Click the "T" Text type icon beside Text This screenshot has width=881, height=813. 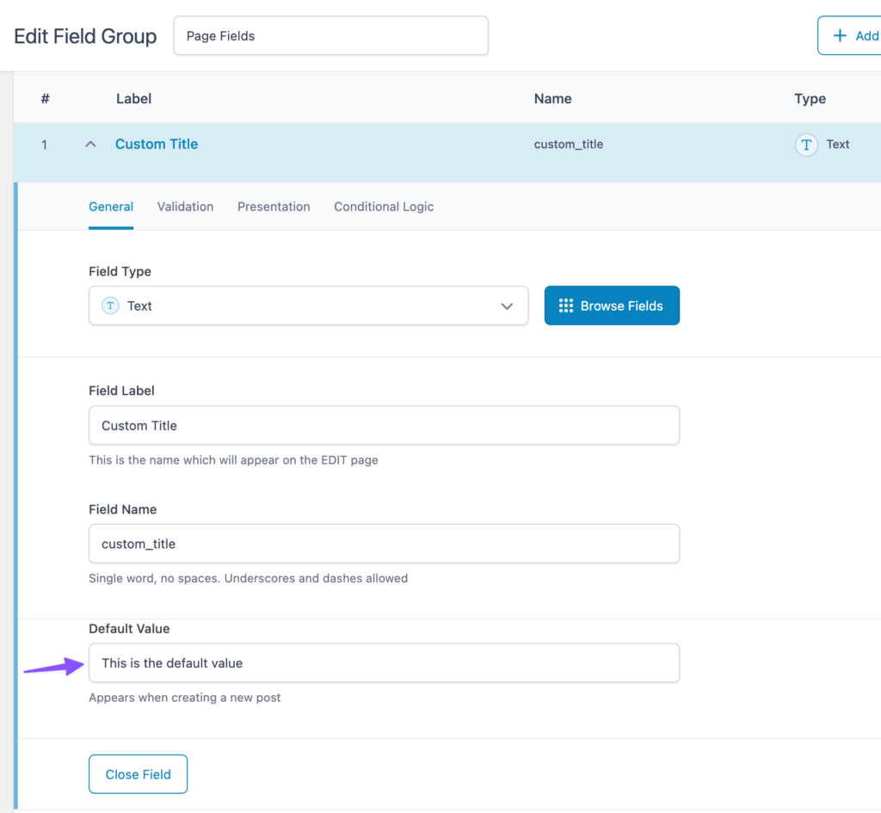coord(806,145)
